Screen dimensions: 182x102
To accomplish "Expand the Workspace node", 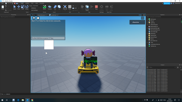I will 147,19.
